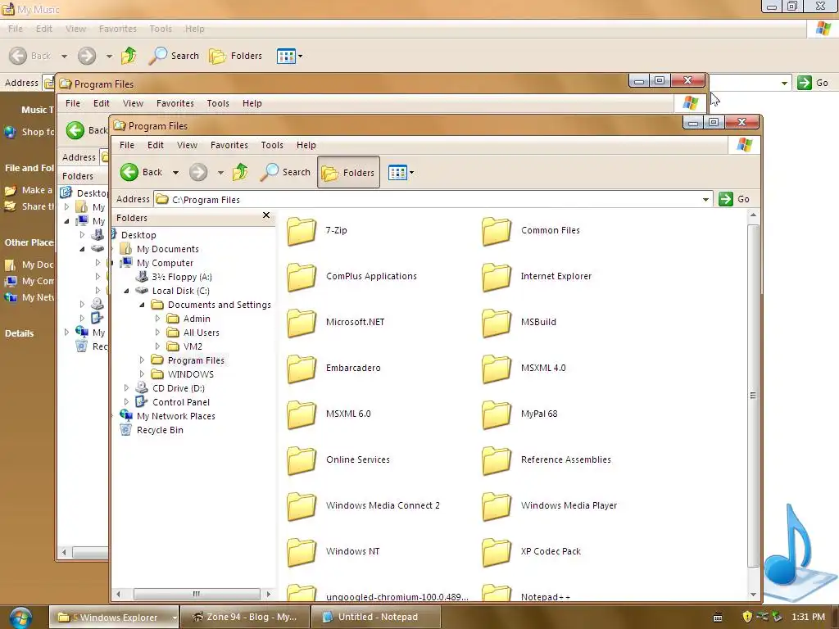The height and width of the screenshot is (629, 839).
Task: Select XP Codec Pack folder icon
Action: [x=496, y=552]
